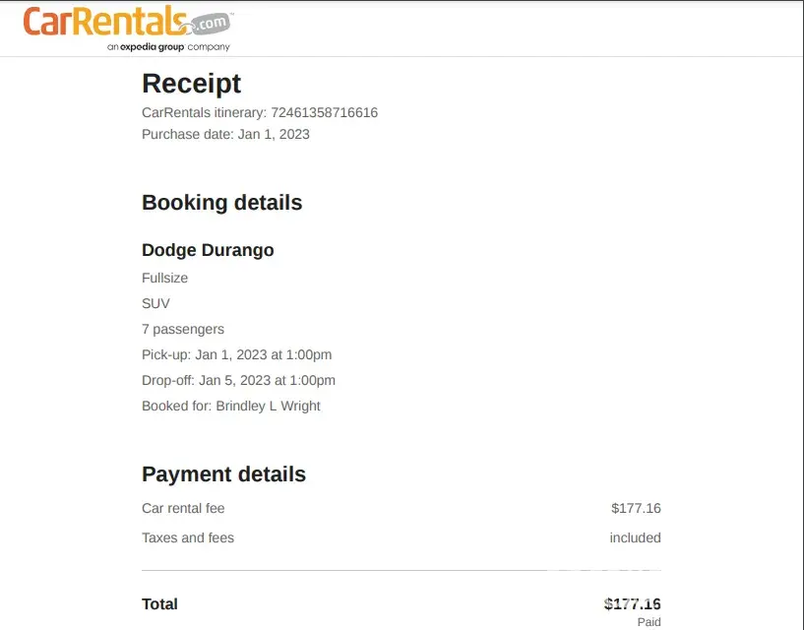Click the CarRentals.com logo
The width and height of the screenshot is (804, 630).
127,22
